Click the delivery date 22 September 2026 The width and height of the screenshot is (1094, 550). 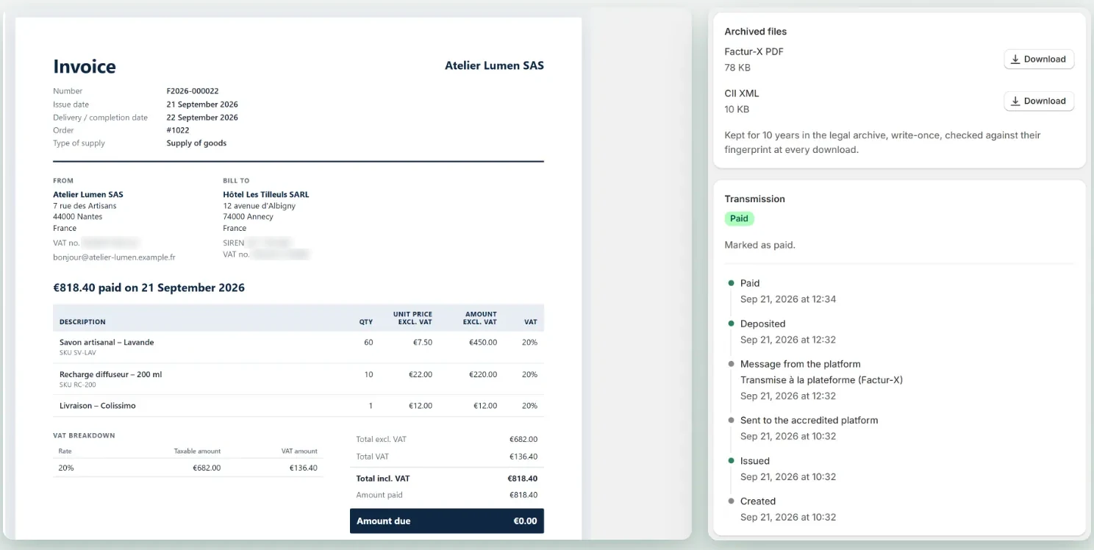(202, 118)
